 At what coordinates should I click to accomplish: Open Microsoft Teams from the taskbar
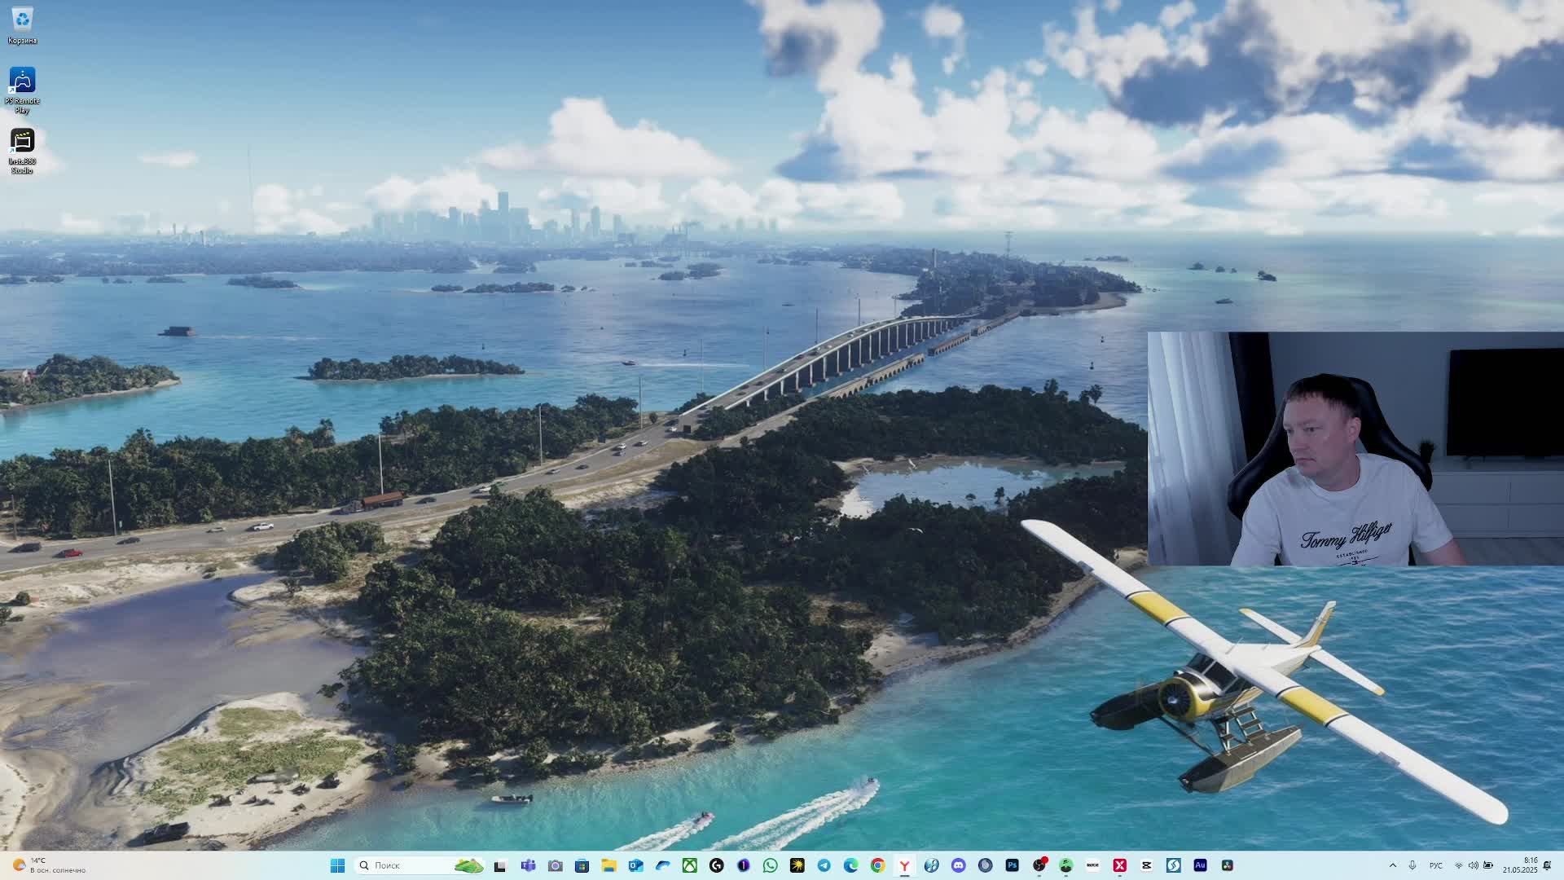528,865
